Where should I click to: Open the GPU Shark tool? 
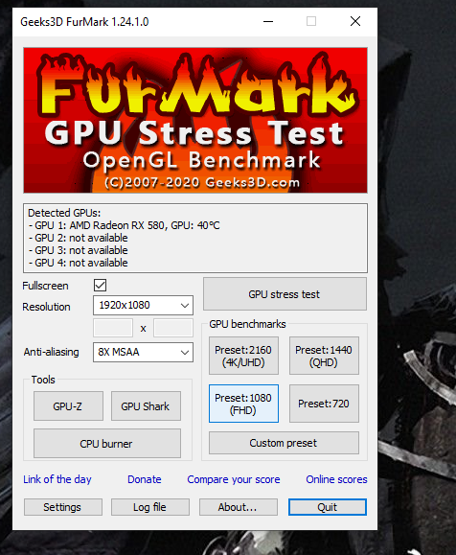pos(146,406)
